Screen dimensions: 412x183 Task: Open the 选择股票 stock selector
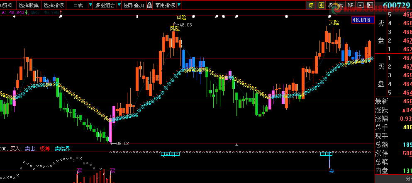(29, 5)
